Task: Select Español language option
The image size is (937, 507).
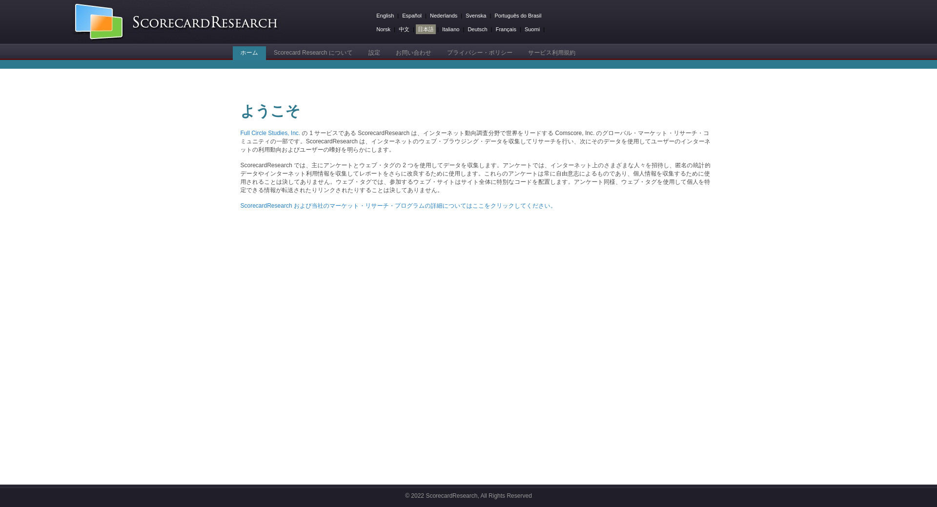Action: (411, 16)
